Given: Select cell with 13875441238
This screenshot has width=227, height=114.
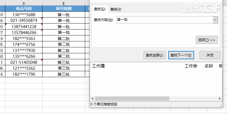Looking at the screenshot, I should tap(24, 26).
